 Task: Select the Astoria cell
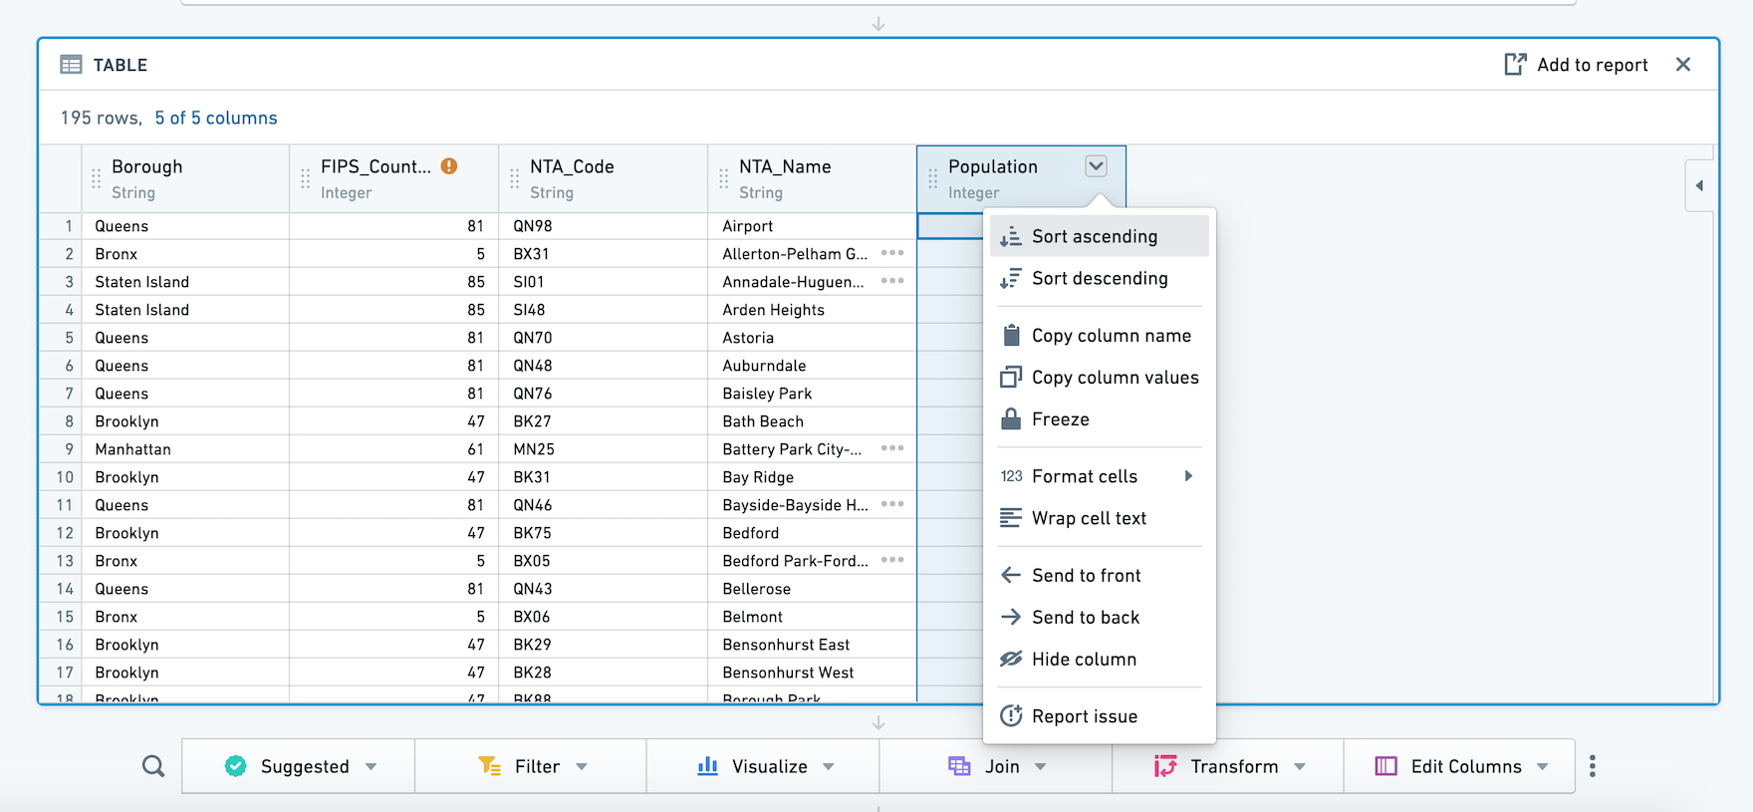point(812,338)
